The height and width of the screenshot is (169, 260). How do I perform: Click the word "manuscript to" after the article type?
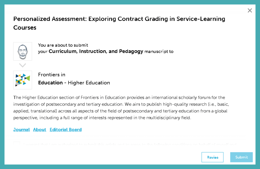pos(159,52)
